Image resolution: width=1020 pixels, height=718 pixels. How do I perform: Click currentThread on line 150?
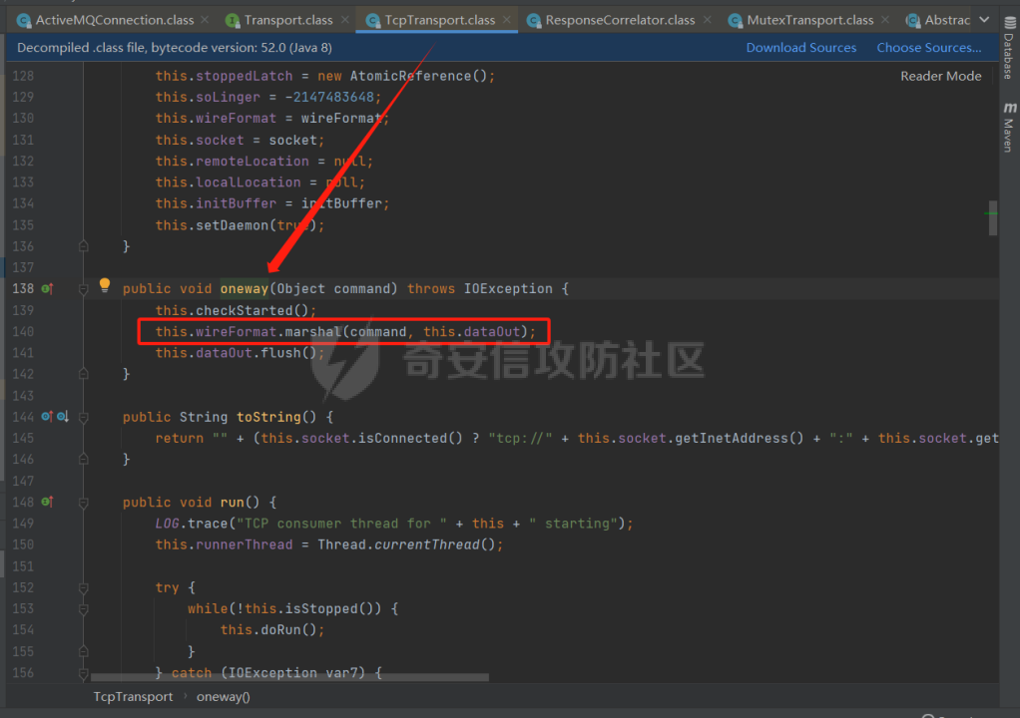click(x=427, y=544)
